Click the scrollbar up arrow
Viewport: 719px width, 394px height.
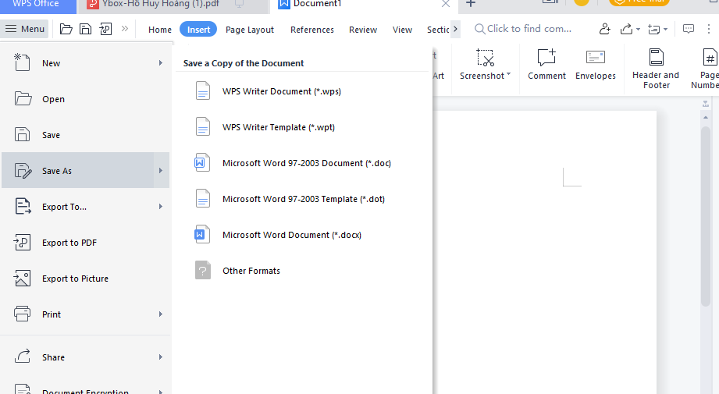click(706, 118)
